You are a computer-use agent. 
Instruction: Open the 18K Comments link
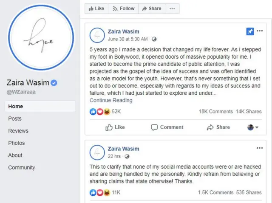[216, 111]
